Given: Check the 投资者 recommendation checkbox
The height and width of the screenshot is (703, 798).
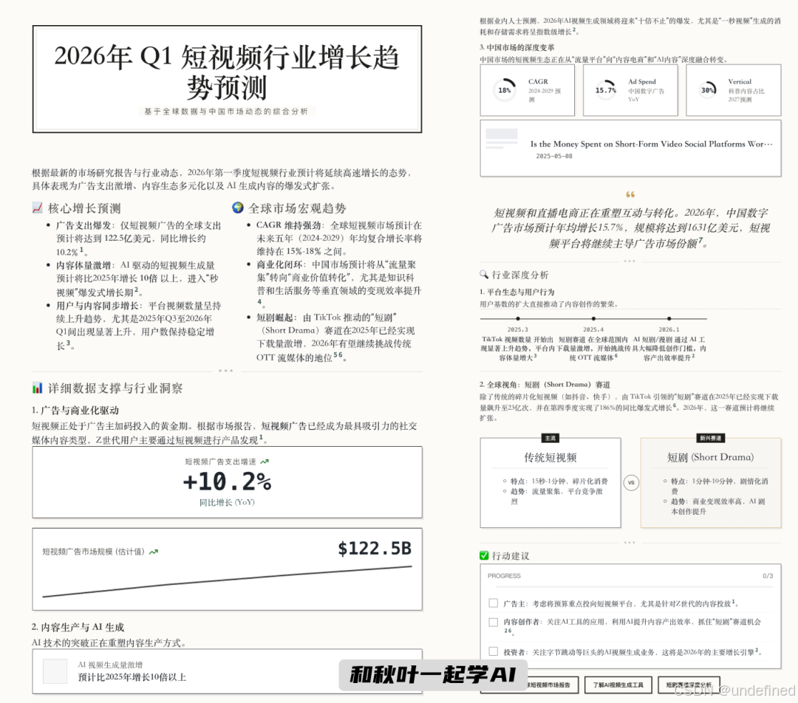Looking at the screenshot, I should (493, 651).
